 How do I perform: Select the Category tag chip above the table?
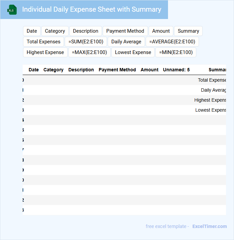(x=55, y=31)
